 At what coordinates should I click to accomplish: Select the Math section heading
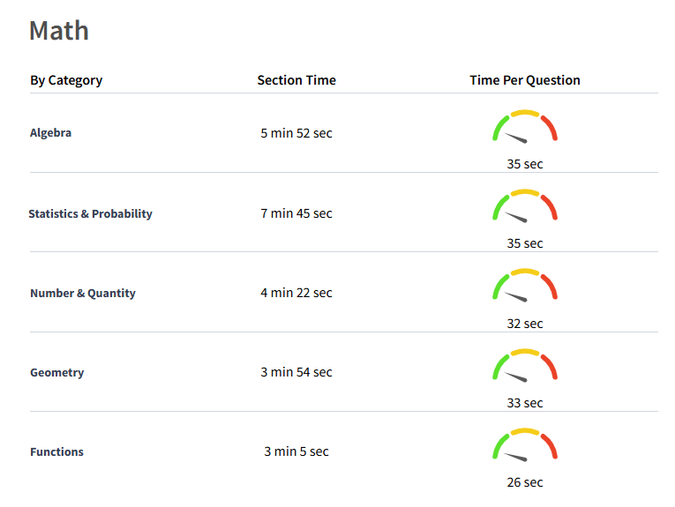tap(59, 31)
